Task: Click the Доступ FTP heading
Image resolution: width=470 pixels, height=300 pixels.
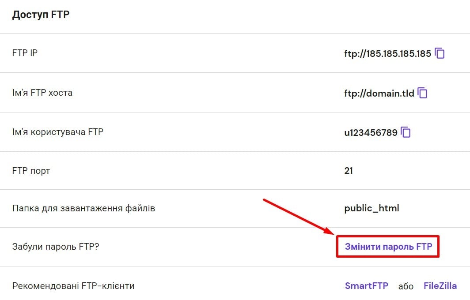Action: tap(41, 15)
